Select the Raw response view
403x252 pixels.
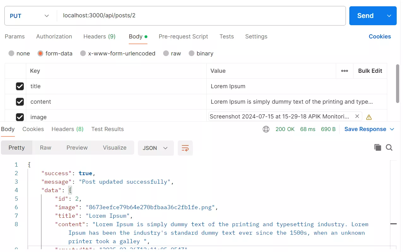click(45, 148)
